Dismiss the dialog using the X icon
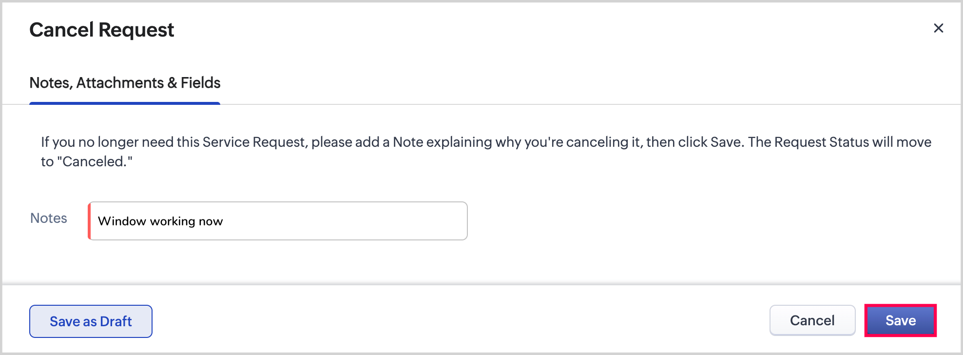 coord(938,28)
